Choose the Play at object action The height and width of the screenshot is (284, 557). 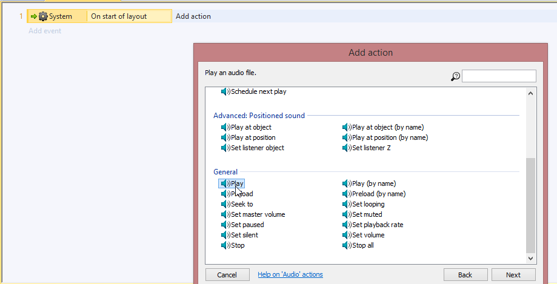point(246,127)
